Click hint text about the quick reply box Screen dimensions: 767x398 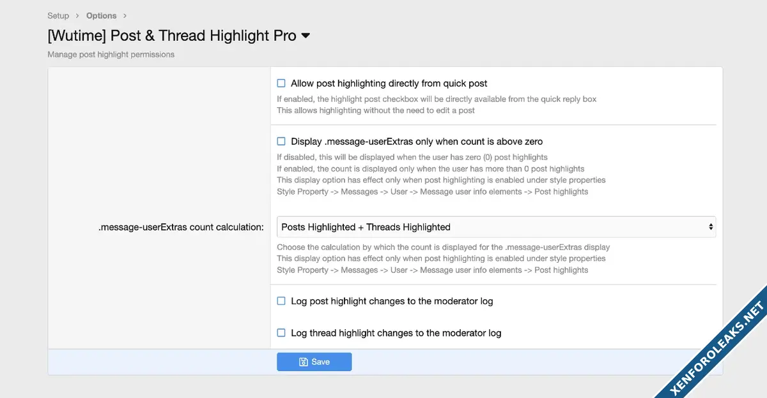pos(437,99)
